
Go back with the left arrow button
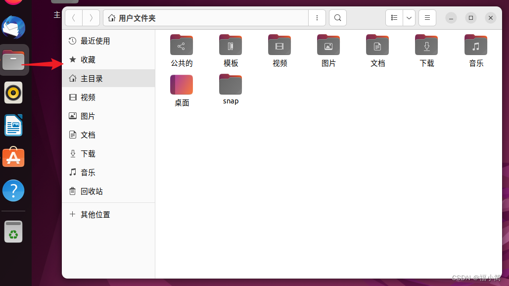(x=74, y=18)
